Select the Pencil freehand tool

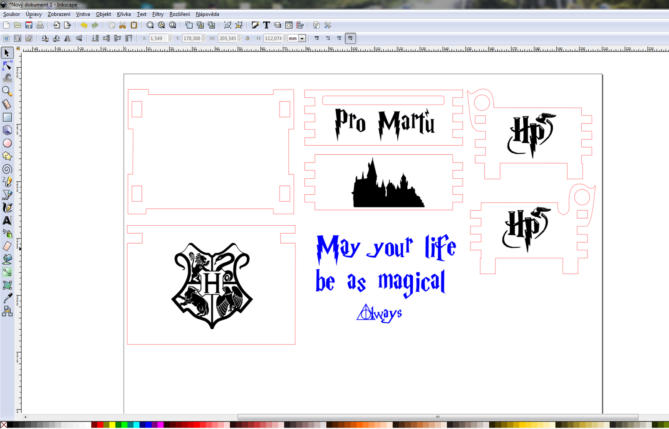(x=7, y=182)
